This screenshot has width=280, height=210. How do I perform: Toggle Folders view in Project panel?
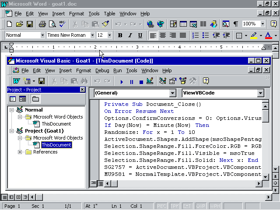tap(35, 99)
